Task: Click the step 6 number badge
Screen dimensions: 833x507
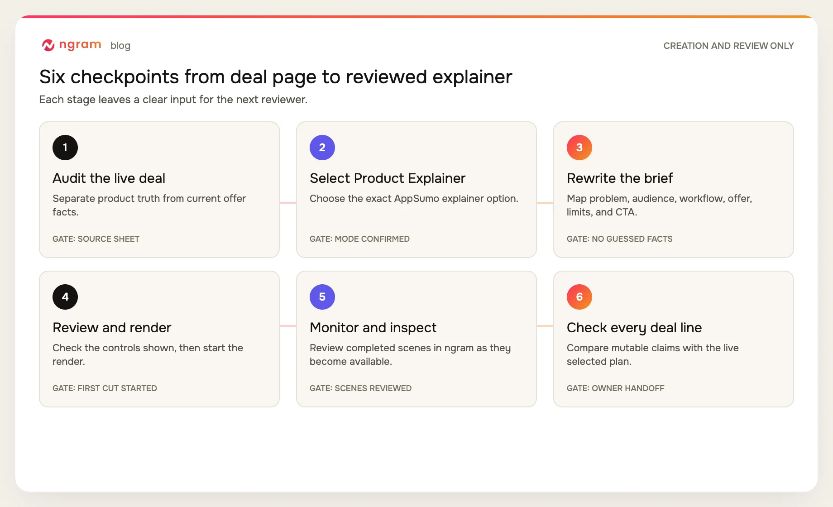Action: coord(579,297)
